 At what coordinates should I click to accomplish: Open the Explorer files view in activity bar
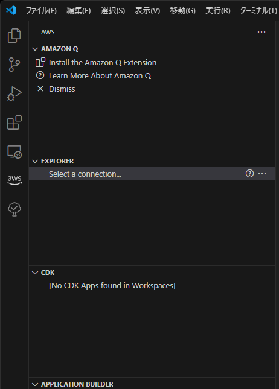pyautogui.click(x=14, y=36)
